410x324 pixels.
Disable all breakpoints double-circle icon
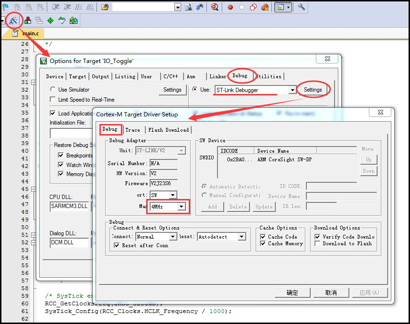point(253,7)
